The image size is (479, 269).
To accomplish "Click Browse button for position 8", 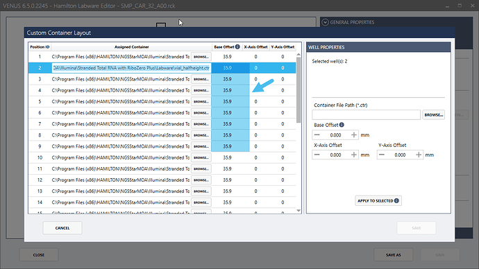I will point(201,135).
